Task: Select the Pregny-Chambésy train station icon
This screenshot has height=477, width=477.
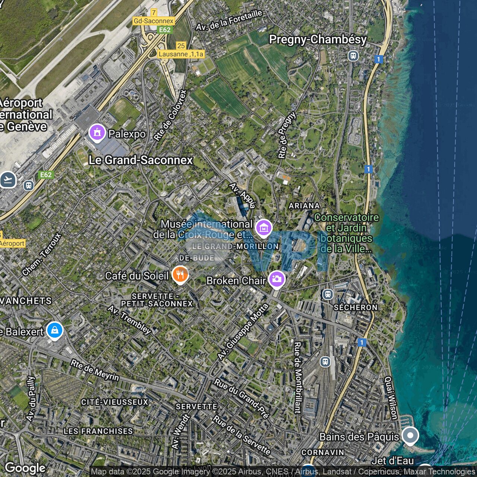Action: coord(353,56)
